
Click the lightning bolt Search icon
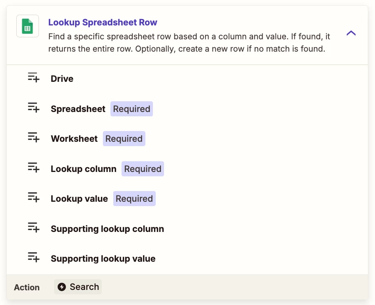pos(62,287)
